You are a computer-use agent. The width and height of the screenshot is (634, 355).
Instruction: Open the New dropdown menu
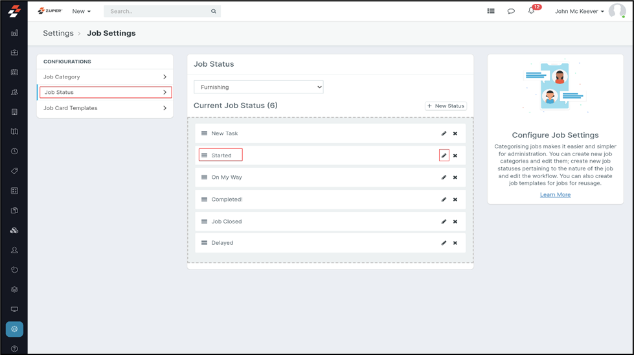pyautogui.click(x=81, y=11)
